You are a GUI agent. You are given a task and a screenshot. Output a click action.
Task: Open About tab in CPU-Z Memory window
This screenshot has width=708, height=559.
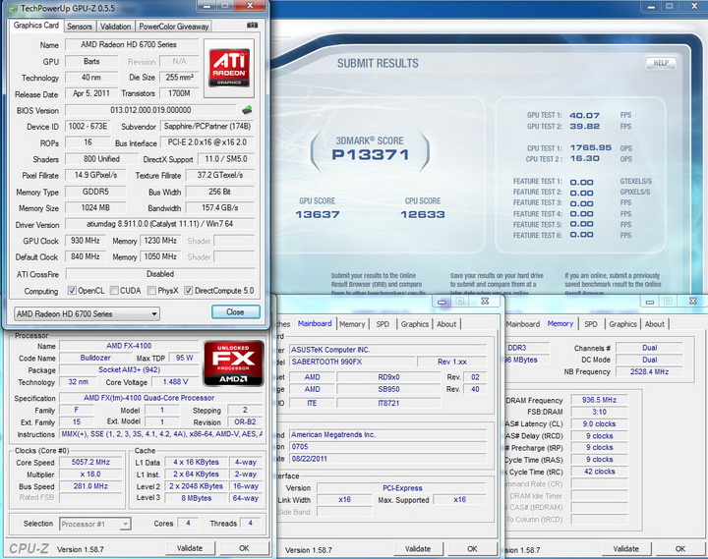pos(654,324)
